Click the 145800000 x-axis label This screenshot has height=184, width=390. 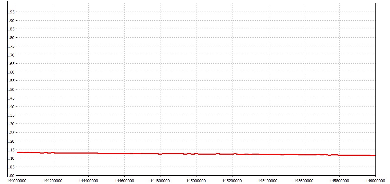(339, 180)
